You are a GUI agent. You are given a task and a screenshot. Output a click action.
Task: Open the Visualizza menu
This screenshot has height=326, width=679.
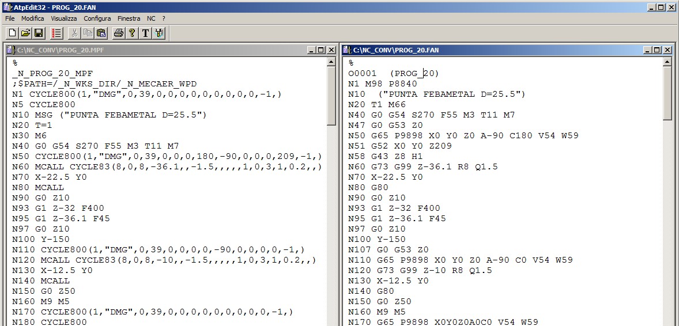pyautogui.click(x=63, y=18)
